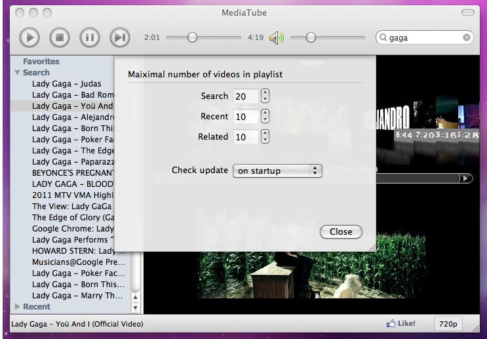Adjust the Recent count stepper
The height and width of the screenshot is (339, 487).
(x=264, y=117)
